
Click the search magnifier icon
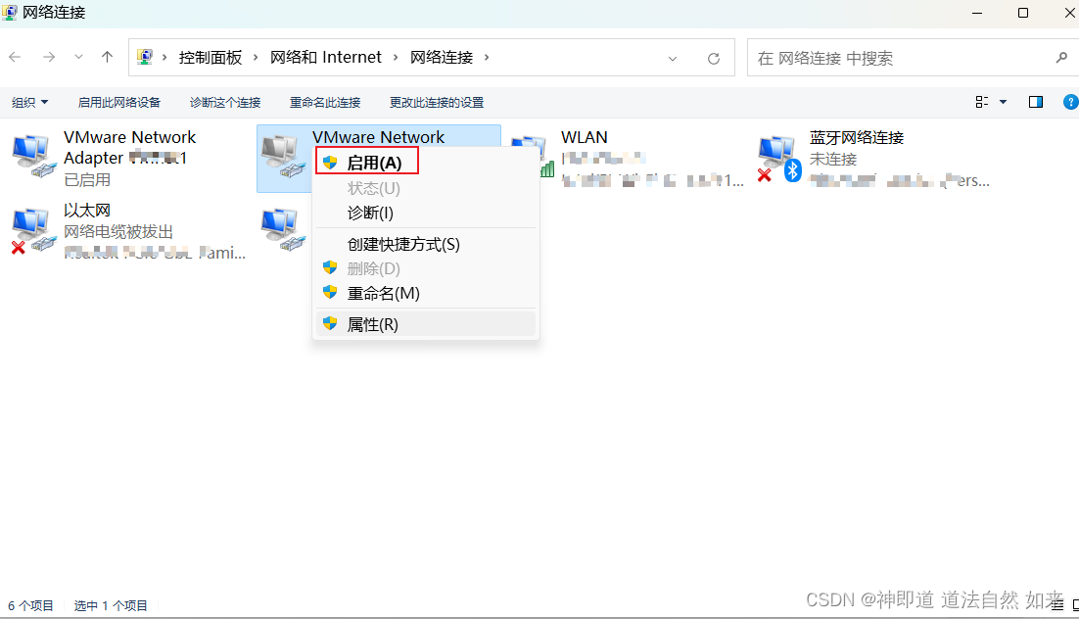(x=1061, y=58)
